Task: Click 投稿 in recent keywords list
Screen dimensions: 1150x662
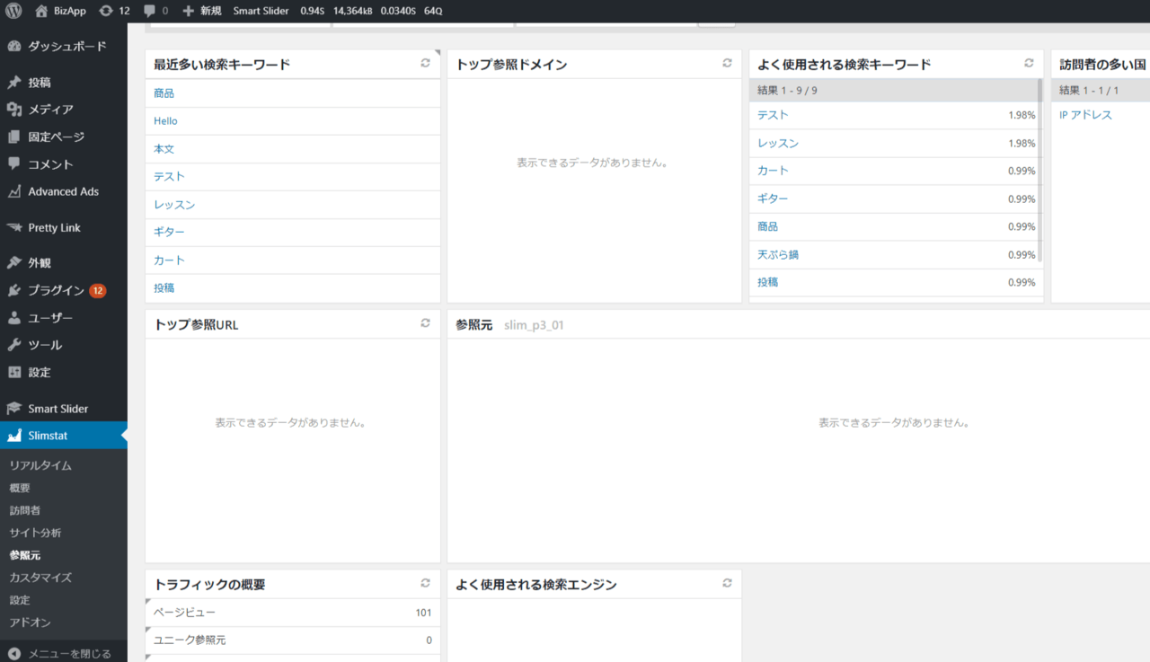Action: coord(164,288)
